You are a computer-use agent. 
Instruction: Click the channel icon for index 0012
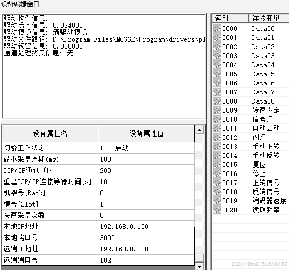tap(216, 138)
